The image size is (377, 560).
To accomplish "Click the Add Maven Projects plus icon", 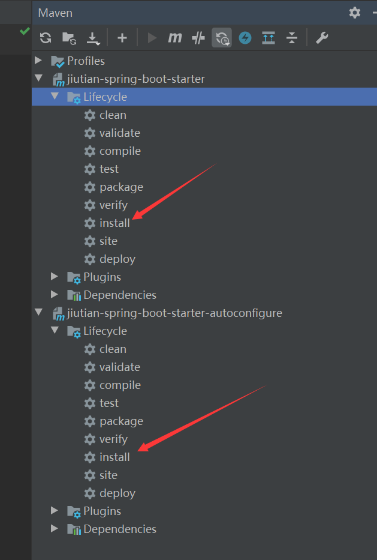I will (x=122, y=38).
